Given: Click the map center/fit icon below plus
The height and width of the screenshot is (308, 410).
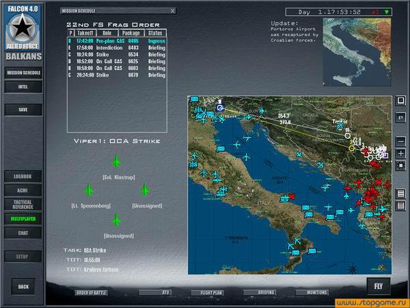Looking at the screenshot, I should point(401,165).
